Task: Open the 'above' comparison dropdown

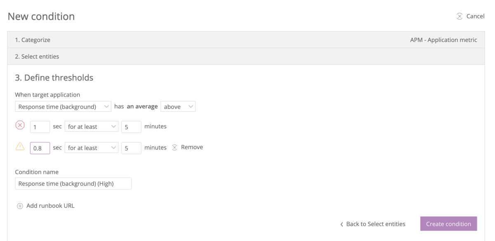Action: click(x=178, y=107)
